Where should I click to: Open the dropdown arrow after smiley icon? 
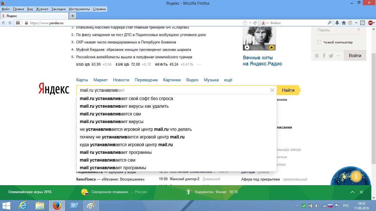point(356,23)
